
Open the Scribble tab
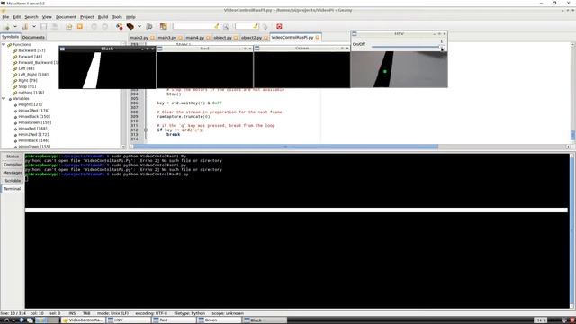point(13,181)
